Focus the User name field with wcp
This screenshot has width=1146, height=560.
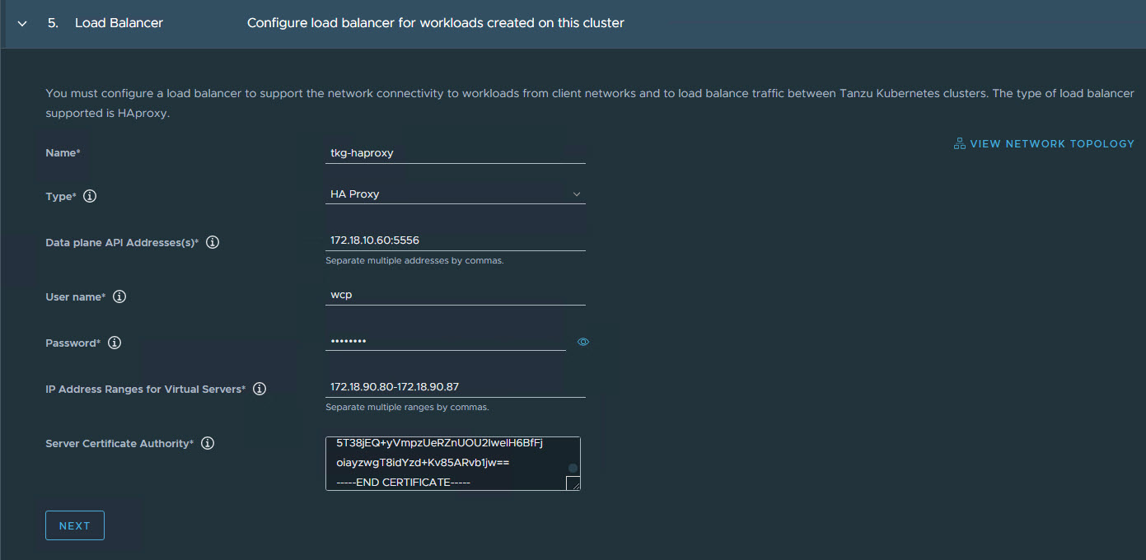(x=455, y=295)
